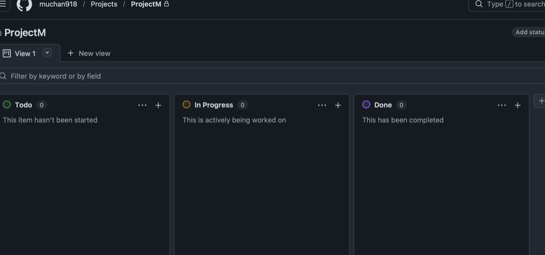Screen dimensions: 545x255
Task: Click the filter search icon
Action: 3,76
